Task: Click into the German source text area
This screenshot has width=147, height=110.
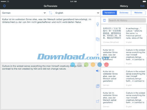Action: [48, 39]
